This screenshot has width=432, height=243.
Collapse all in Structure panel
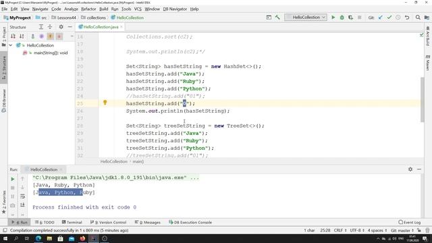[50, 27]
